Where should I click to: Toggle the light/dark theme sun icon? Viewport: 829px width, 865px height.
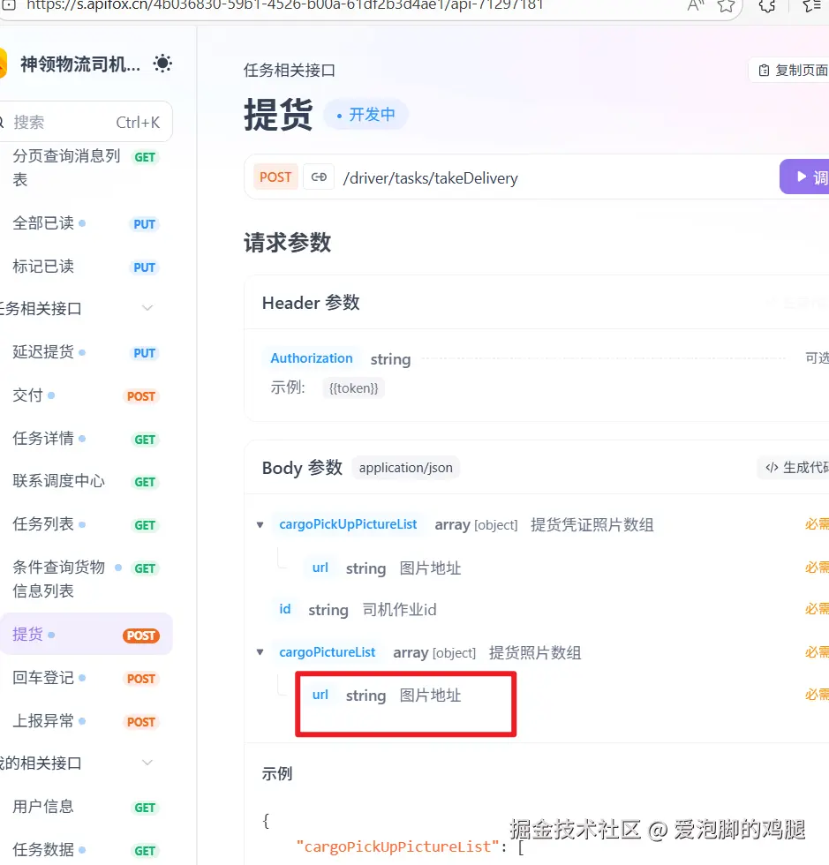tap(162, 64)
